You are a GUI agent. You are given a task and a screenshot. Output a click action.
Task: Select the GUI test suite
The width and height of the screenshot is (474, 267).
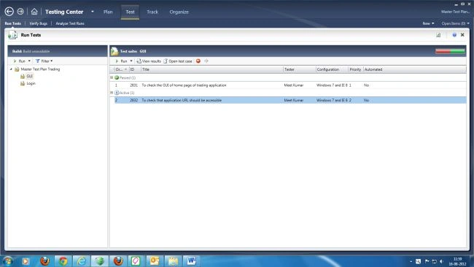click(29, 76)
